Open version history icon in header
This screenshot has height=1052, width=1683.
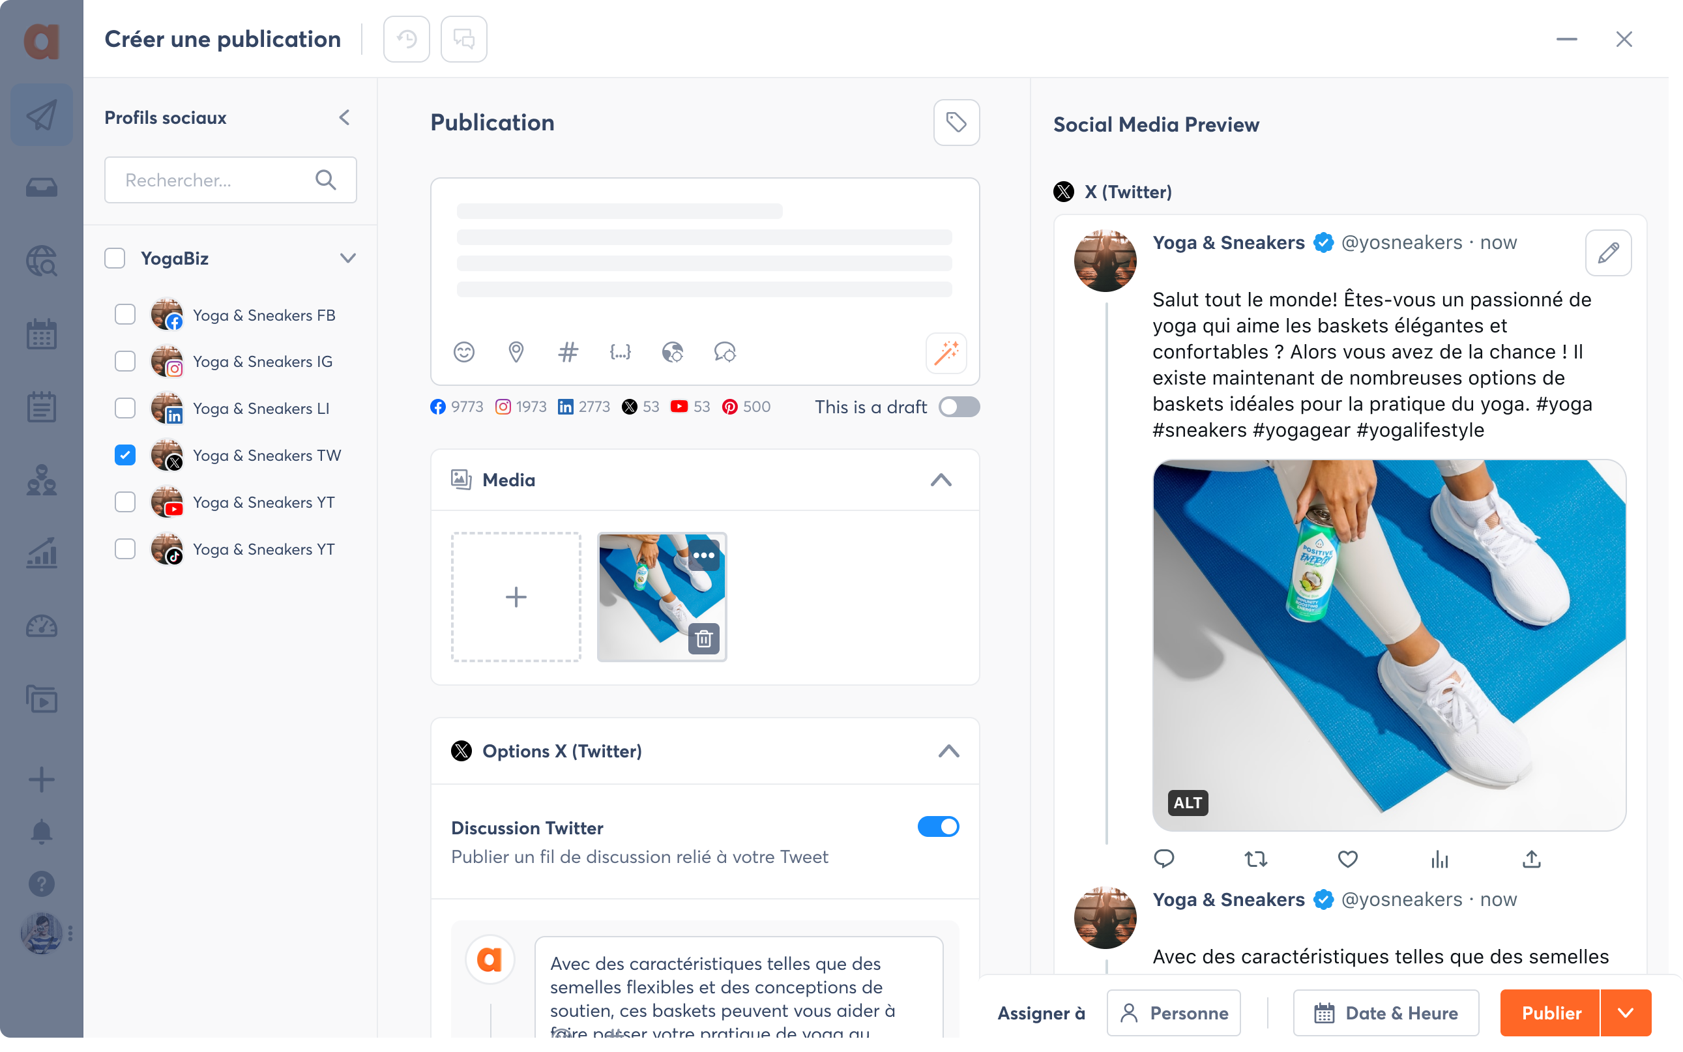[406, 39]
